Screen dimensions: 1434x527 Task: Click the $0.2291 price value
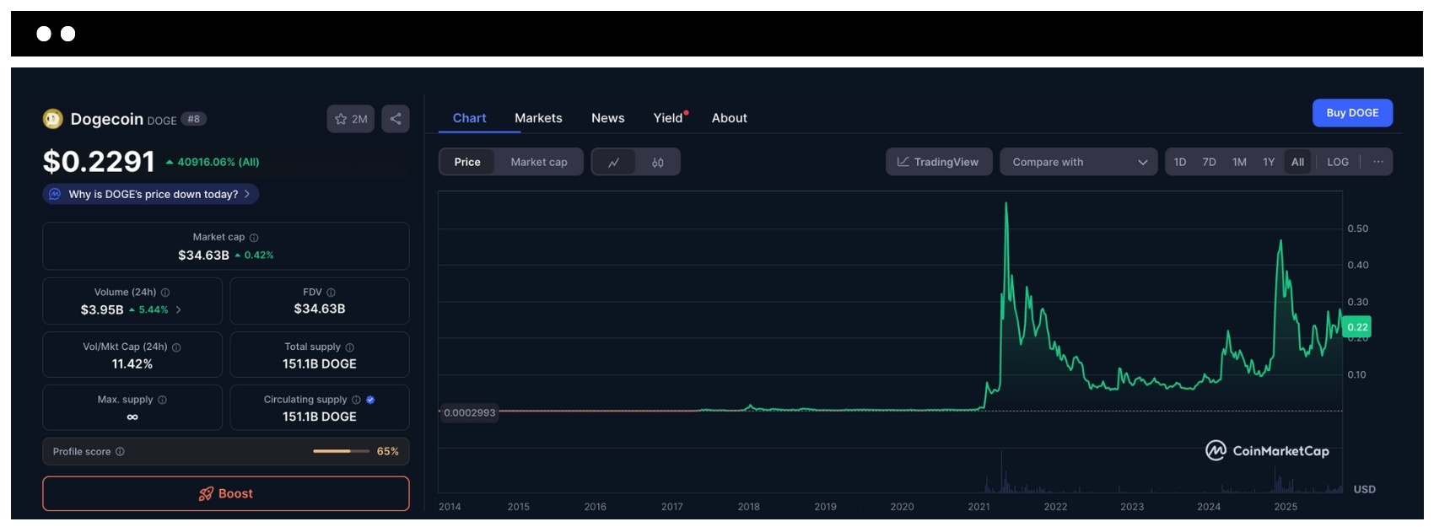tap(99, 161)
